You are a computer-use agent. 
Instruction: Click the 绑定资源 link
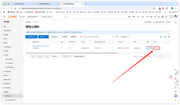click(156, 48)
